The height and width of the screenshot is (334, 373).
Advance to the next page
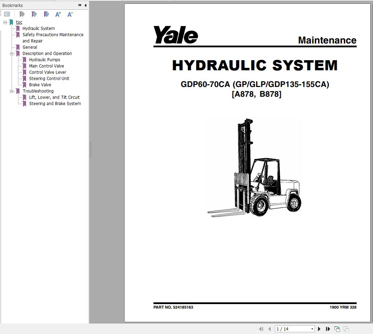[x=319, y=328]
